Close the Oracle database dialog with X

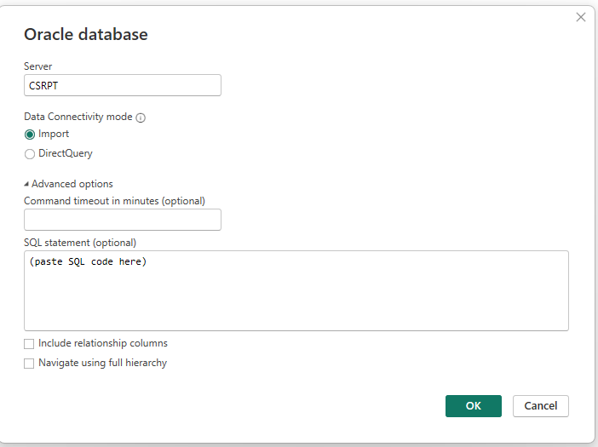coord(580,17)
